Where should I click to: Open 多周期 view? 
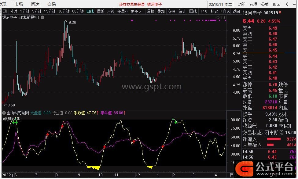[x=123, y=11]
